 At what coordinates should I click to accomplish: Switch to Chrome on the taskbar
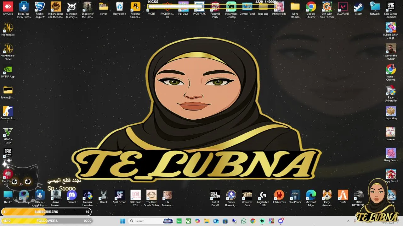[x=253, y=221]
